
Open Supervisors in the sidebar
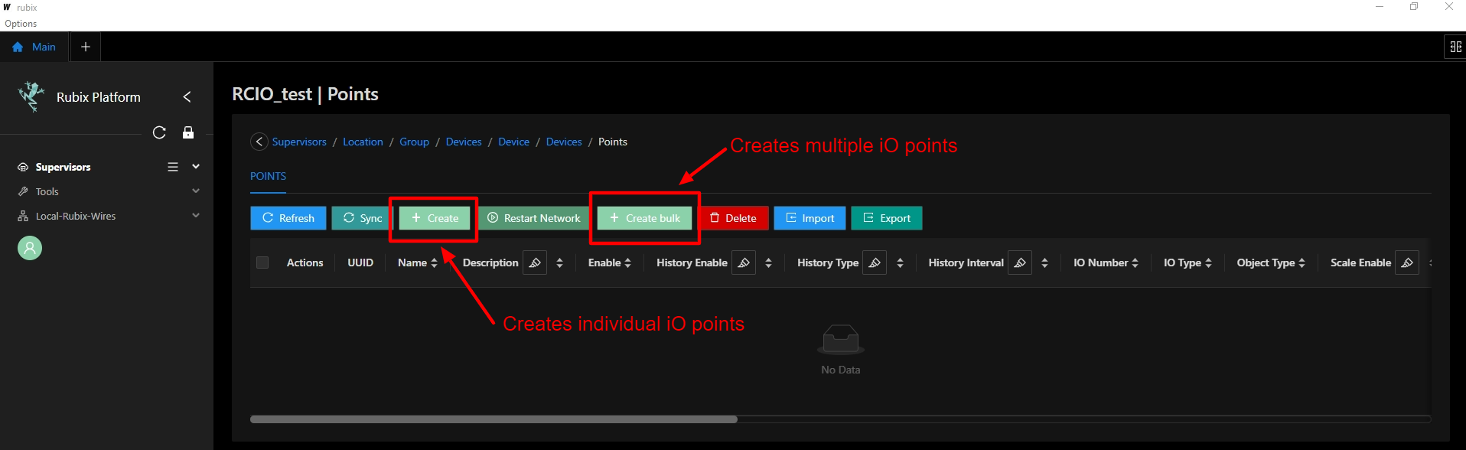point(63,167)
